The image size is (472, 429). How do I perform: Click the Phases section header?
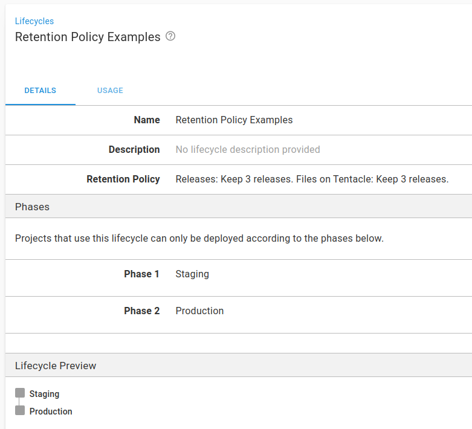[239, 207]
